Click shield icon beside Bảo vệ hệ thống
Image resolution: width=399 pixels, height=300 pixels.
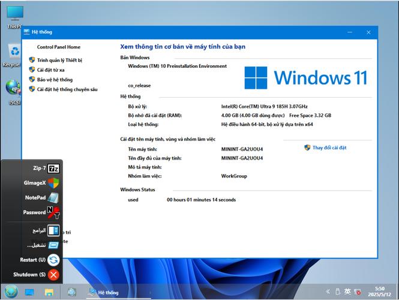32,79
